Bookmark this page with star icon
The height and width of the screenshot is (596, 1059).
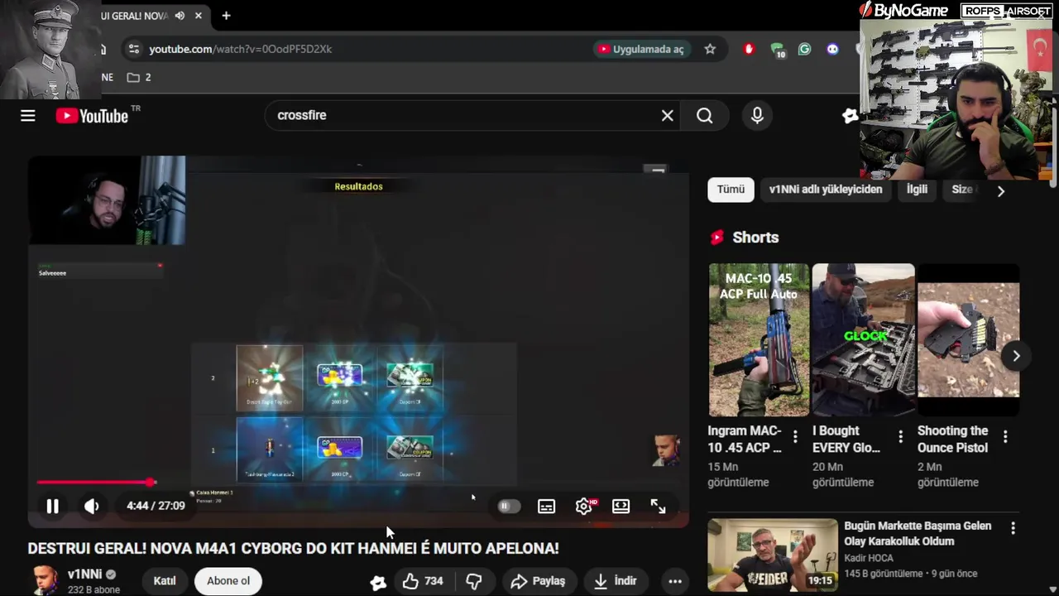click(710, 49)
